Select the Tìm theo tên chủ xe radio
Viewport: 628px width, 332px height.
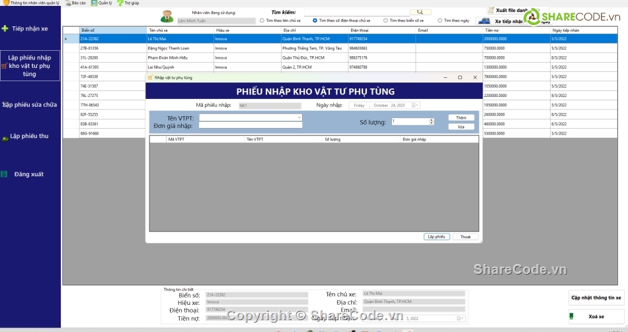tap(262, 20)
